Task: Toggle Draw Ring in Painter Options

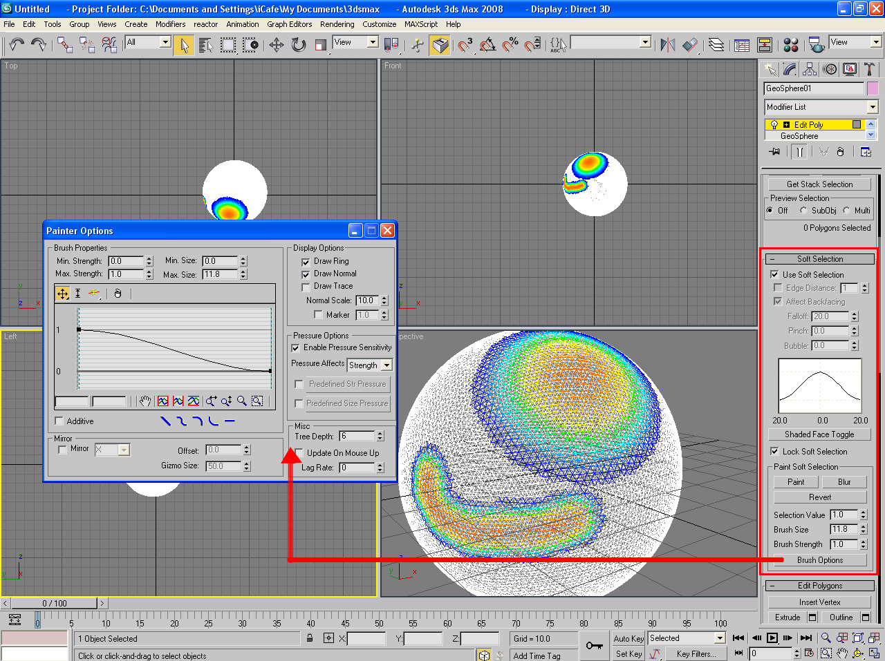Action: click(306, 262)
